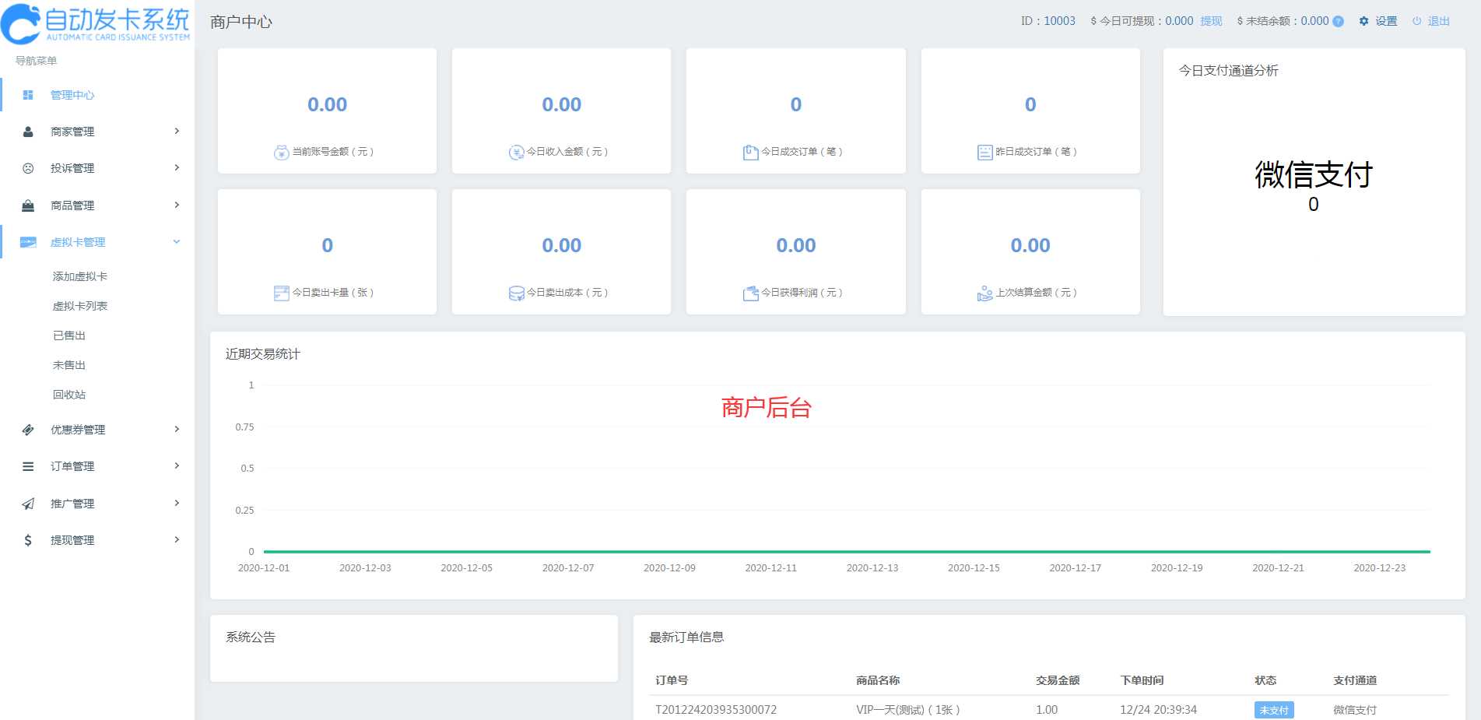Click the 上次结算金额 hand icon
1481x720 pixels.
click(984, 293)
